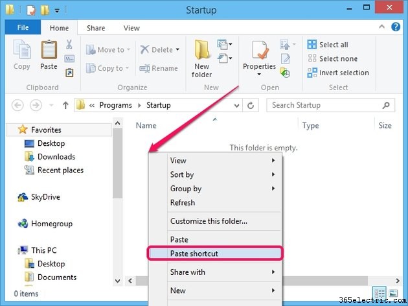The width and height of the screenshot is (408, 306).
Task: Open Customize Quick Access Toolbar dropdown
Action: point(57,10)
